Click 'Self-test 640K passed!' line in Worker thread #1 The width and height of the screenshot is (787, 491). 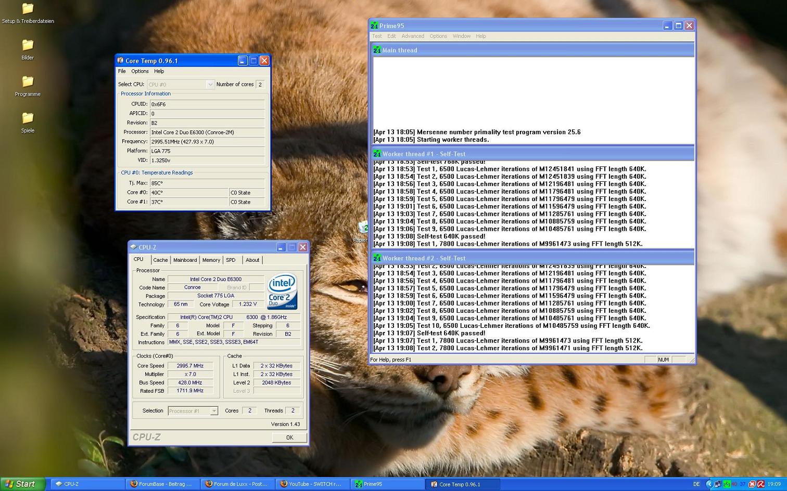tap(429, 236)
